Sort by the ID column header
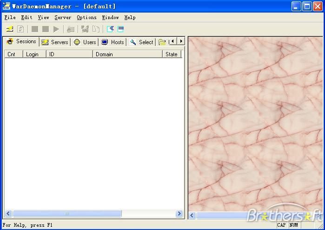Image resolution: width=325 pixels, height=230 pixels. coord(69,54)
